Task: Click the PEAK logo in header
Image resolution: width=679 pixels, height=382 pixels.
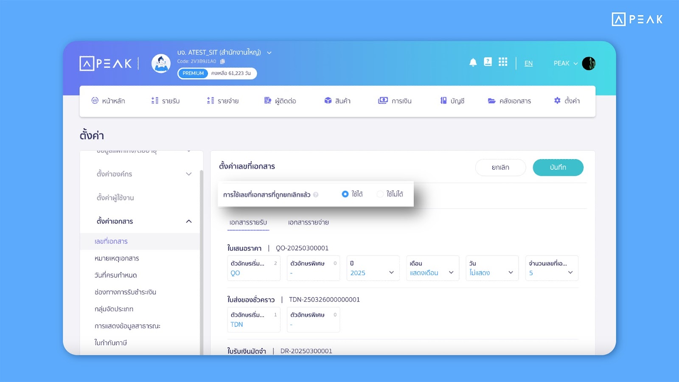Action: 106,64
